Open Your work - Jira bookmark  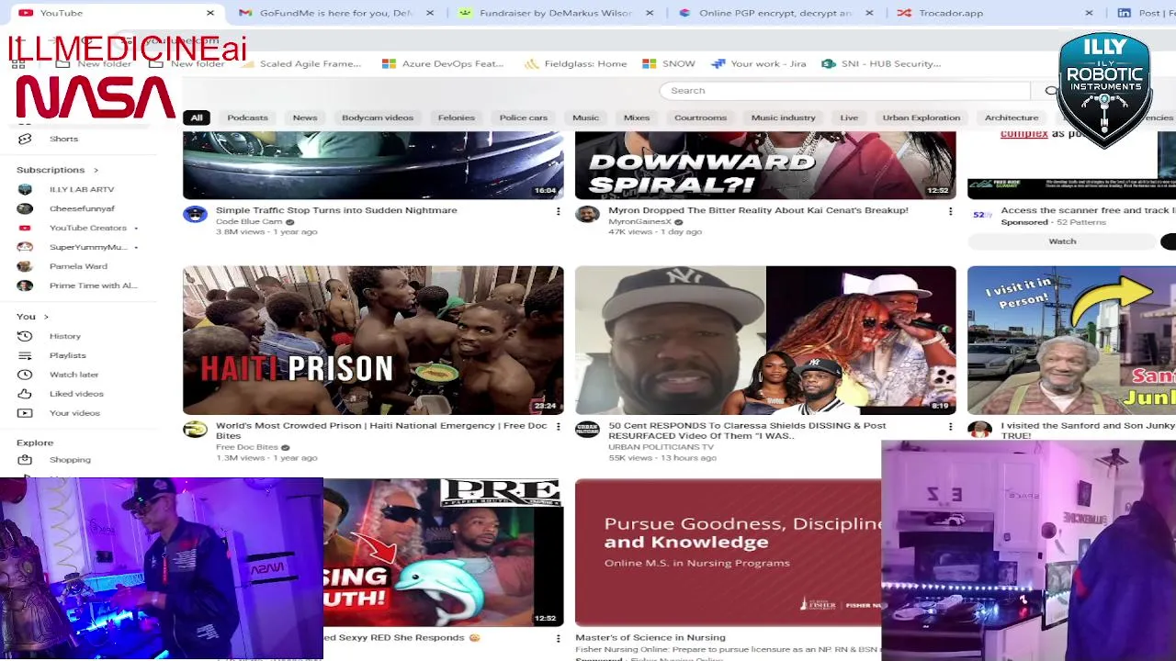[759, 63]
